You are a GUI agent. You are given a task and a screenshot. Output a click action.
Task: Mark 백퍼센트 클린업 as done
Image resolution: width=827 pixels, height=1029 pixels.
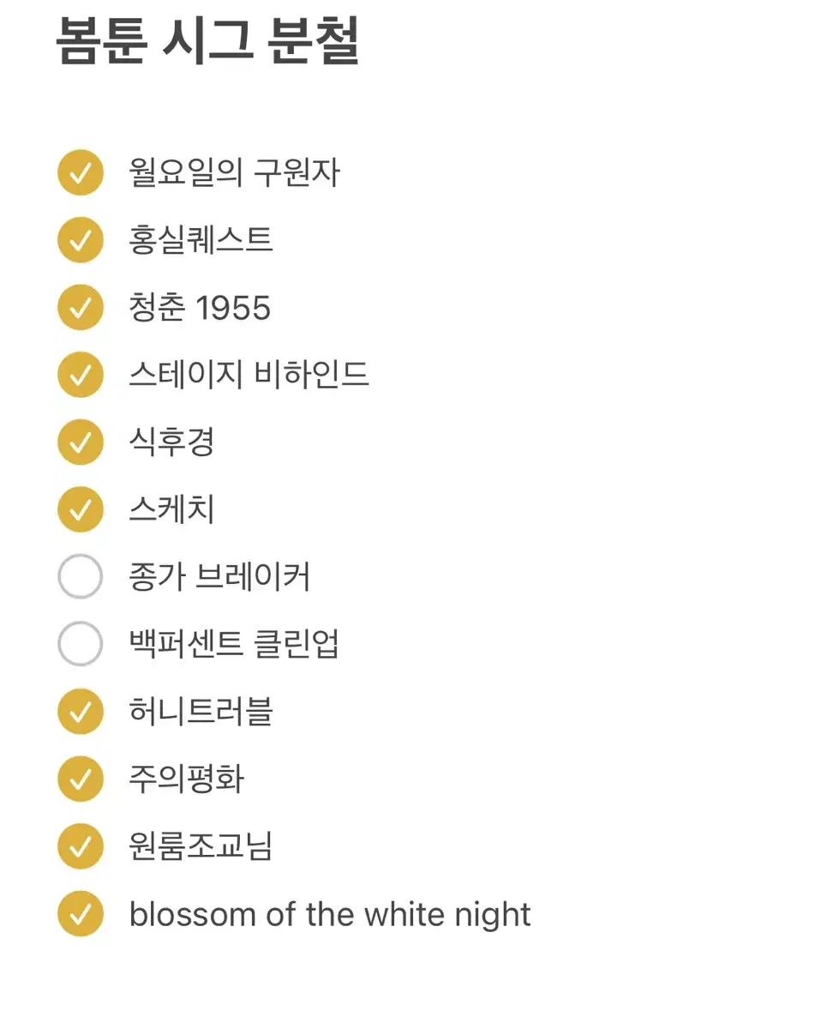point(81,644)
